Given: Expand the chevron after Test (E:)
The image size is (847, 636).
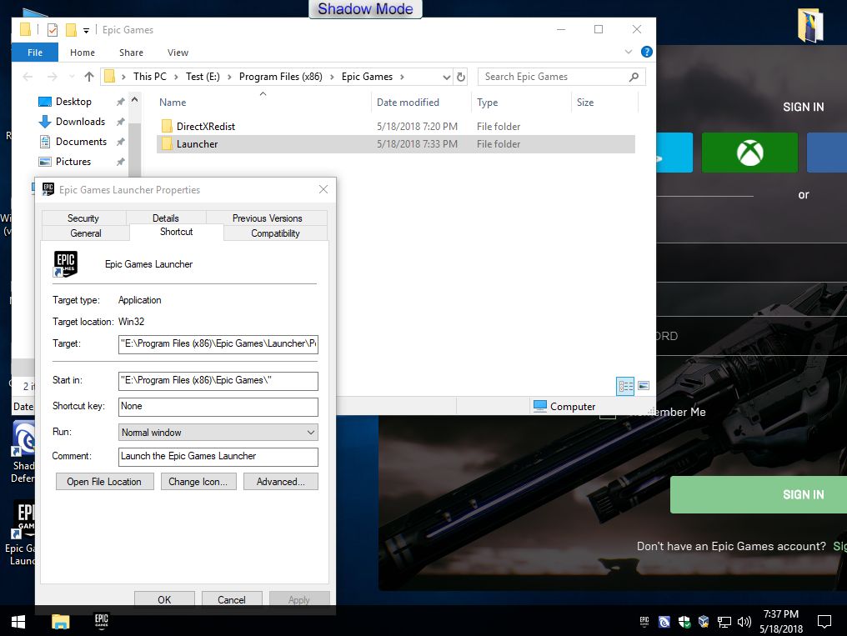Looking at the screenshot, I should click(229, 78).
